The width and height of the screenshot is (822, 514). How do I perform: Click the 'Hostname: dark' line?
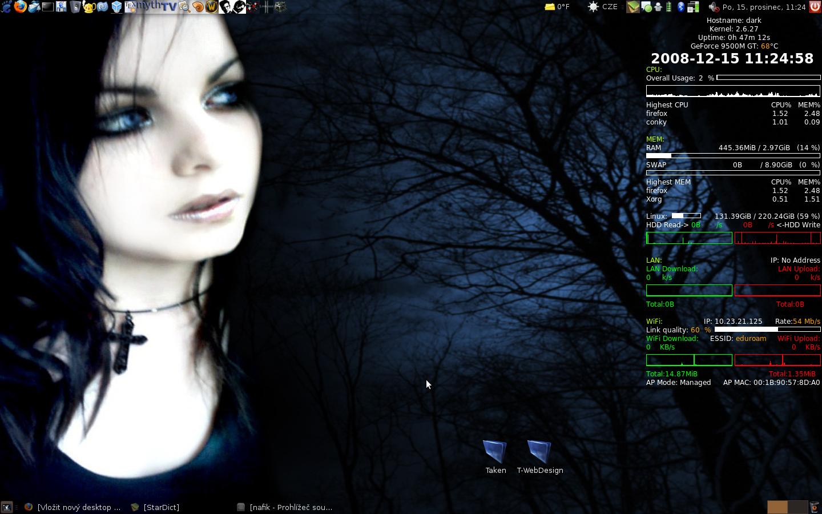pyautogui.click(x=734, y=20)
